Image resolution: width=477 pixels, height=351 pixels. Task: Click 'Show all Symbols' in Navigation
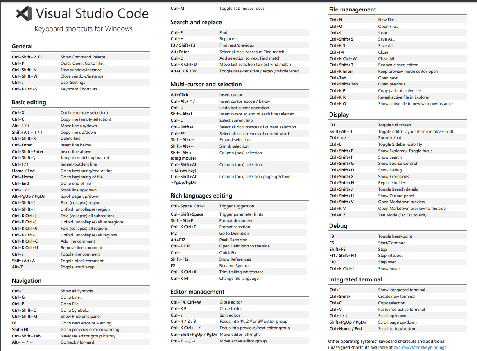(x=77, y=291)
